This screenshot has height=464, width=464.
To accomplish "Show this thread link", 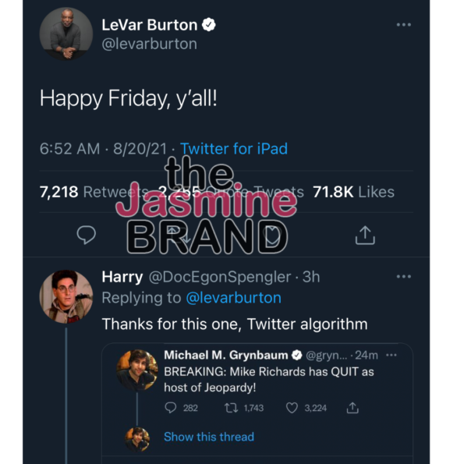I will tap(209, 437).
